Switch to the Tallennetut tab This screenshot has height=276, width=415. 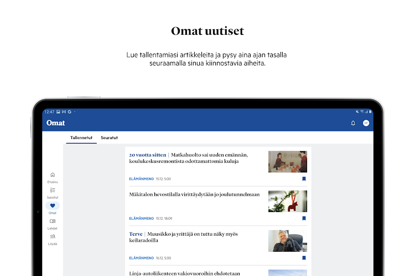click(81, 137)
